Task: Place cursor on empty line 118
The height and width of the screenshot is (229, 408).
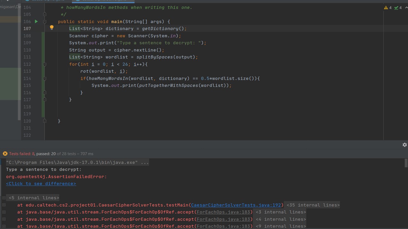Action: coord(127,107)
